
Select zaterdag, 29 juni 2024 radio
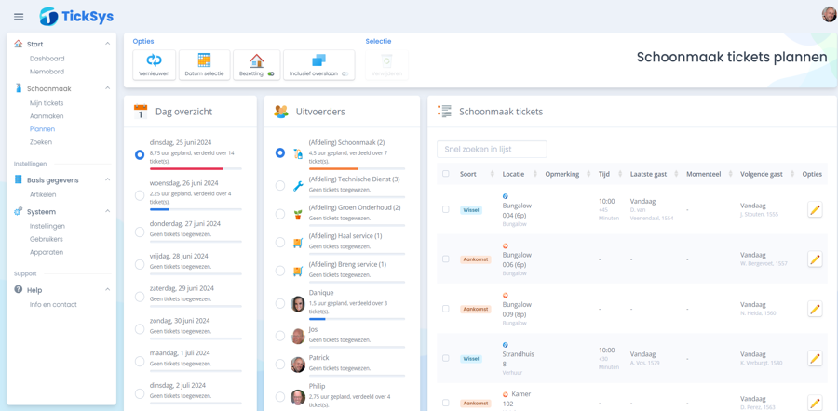pos(140,297)
